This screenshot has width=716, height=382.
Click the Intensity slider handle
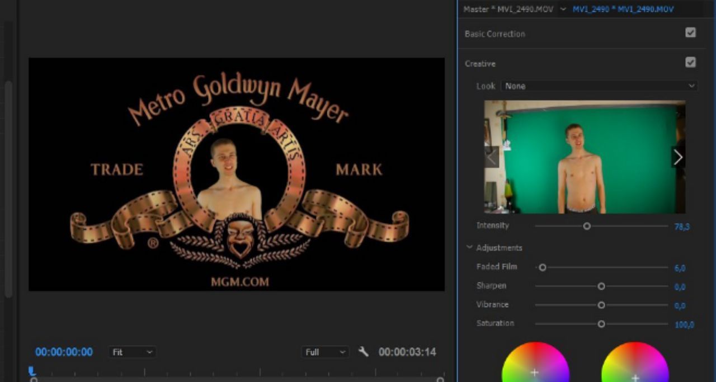point(587,226)
